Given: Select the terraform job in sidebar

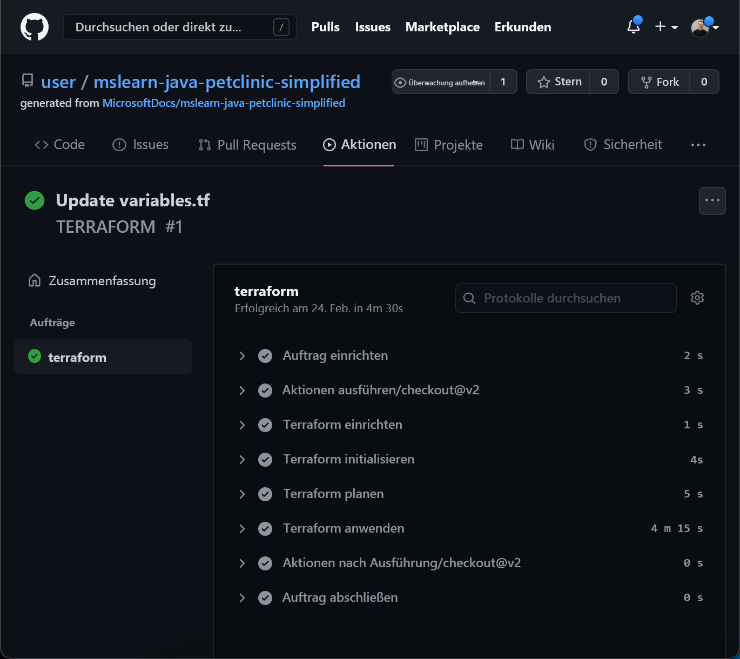Looking at the screenshot, I should coord(103,357).
